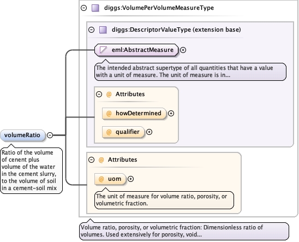Select the eml:AbstractMeasure element box
The image size is (299, 242).
(136, 50)
